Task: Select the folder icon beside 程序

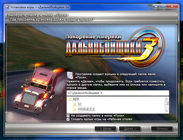Action: tap(70, 99)
